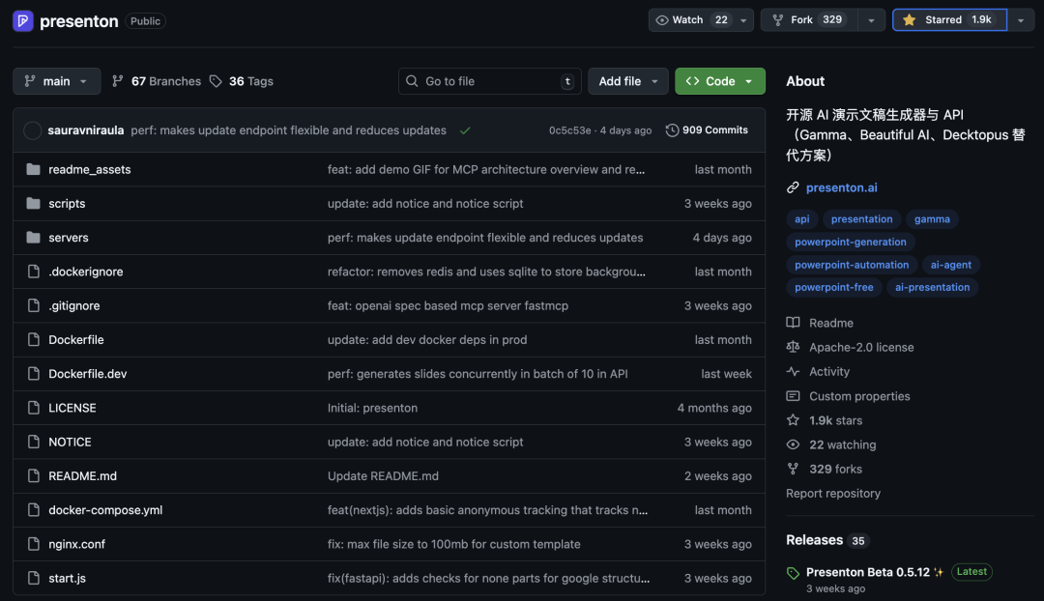Click the file icon beside Dockerfile
1044x601 pixels.
coord(32,339)
